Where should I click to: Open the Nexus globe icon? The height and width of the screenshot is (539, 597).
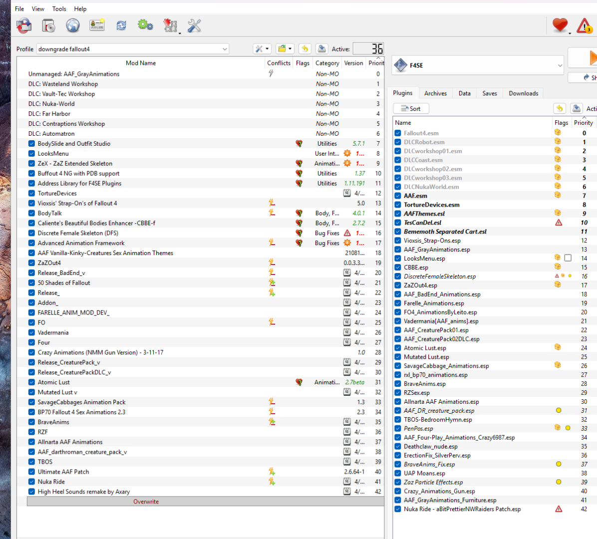(73, 26)
